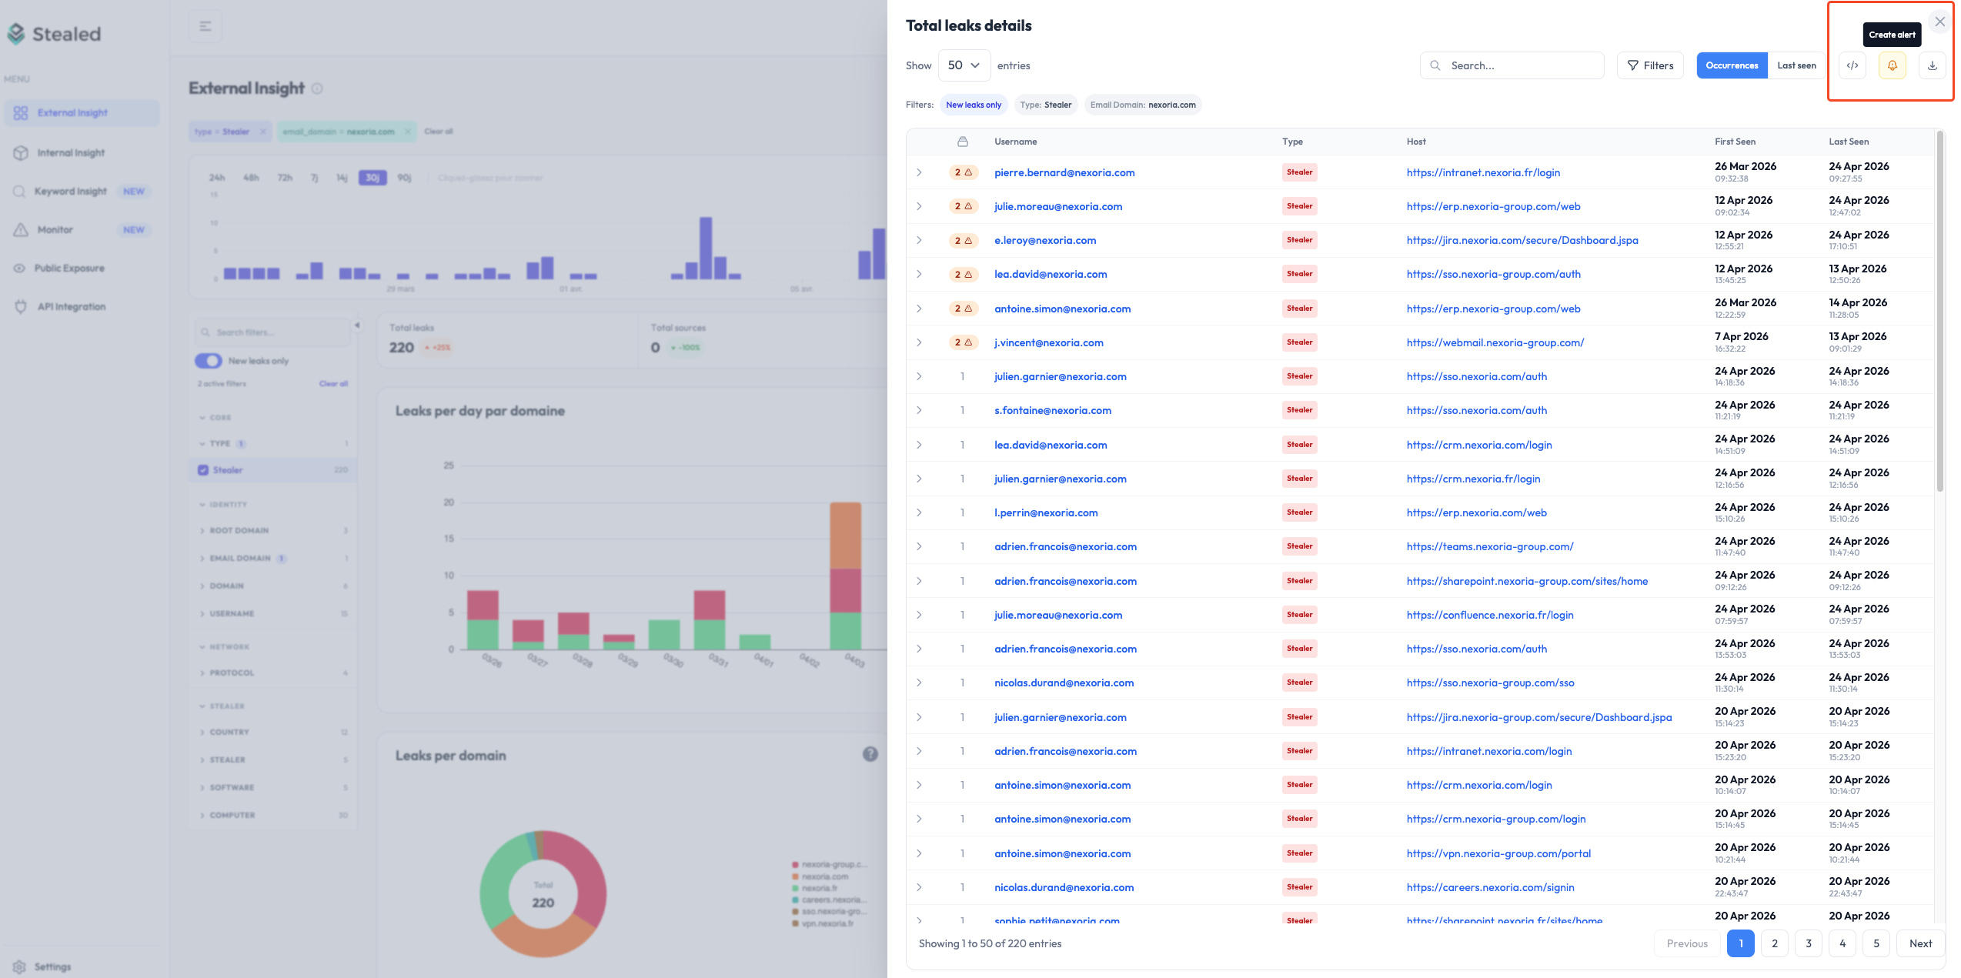This screenshot has width=1961, height=978.
Task: Expand the row for pierre.bernard@nexoria.com
Action: point(918,172)
